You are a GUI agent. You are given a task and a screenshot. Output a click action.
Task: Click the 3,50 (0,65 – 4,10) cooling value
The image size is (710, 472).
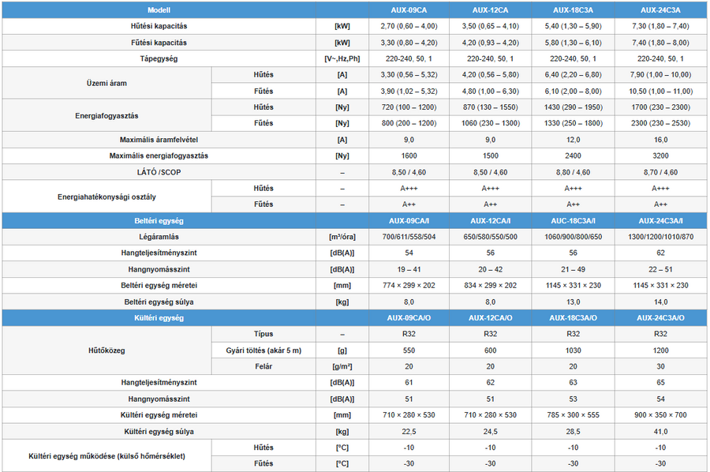click(490, 26)
